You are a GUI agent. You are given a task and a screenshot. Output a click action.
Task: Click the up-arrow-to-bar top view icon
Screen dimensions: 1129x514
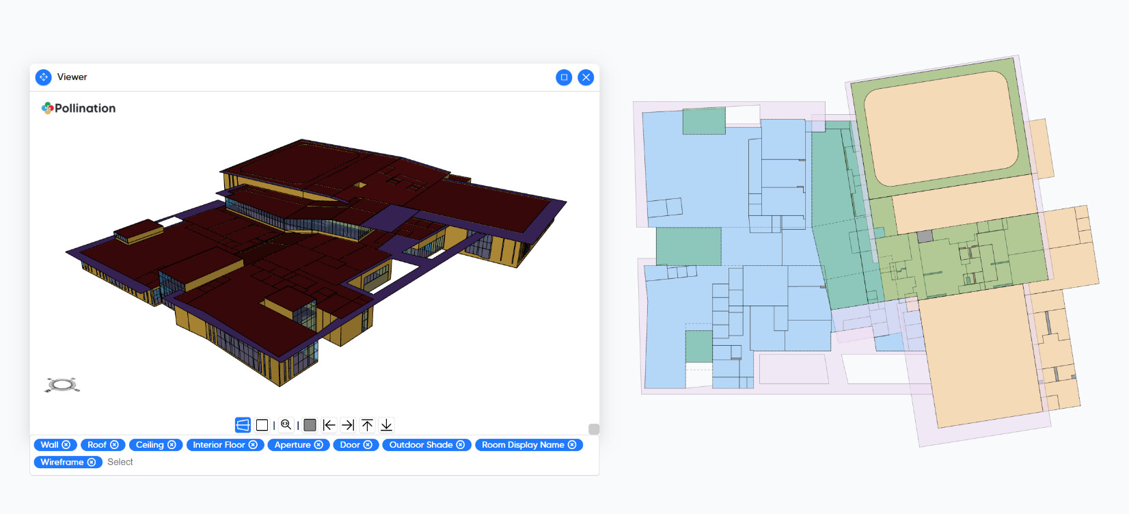tap(367, 425)
